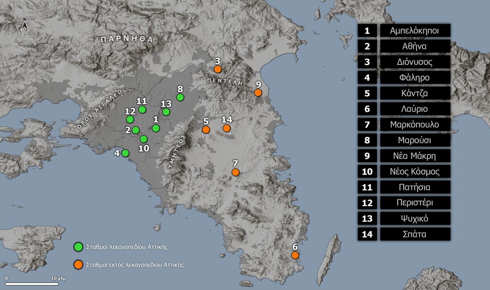This screenshot has width=490, height=290.
Task: Select the Νέος Κόσμος row in the table
Action: [414, 172]
